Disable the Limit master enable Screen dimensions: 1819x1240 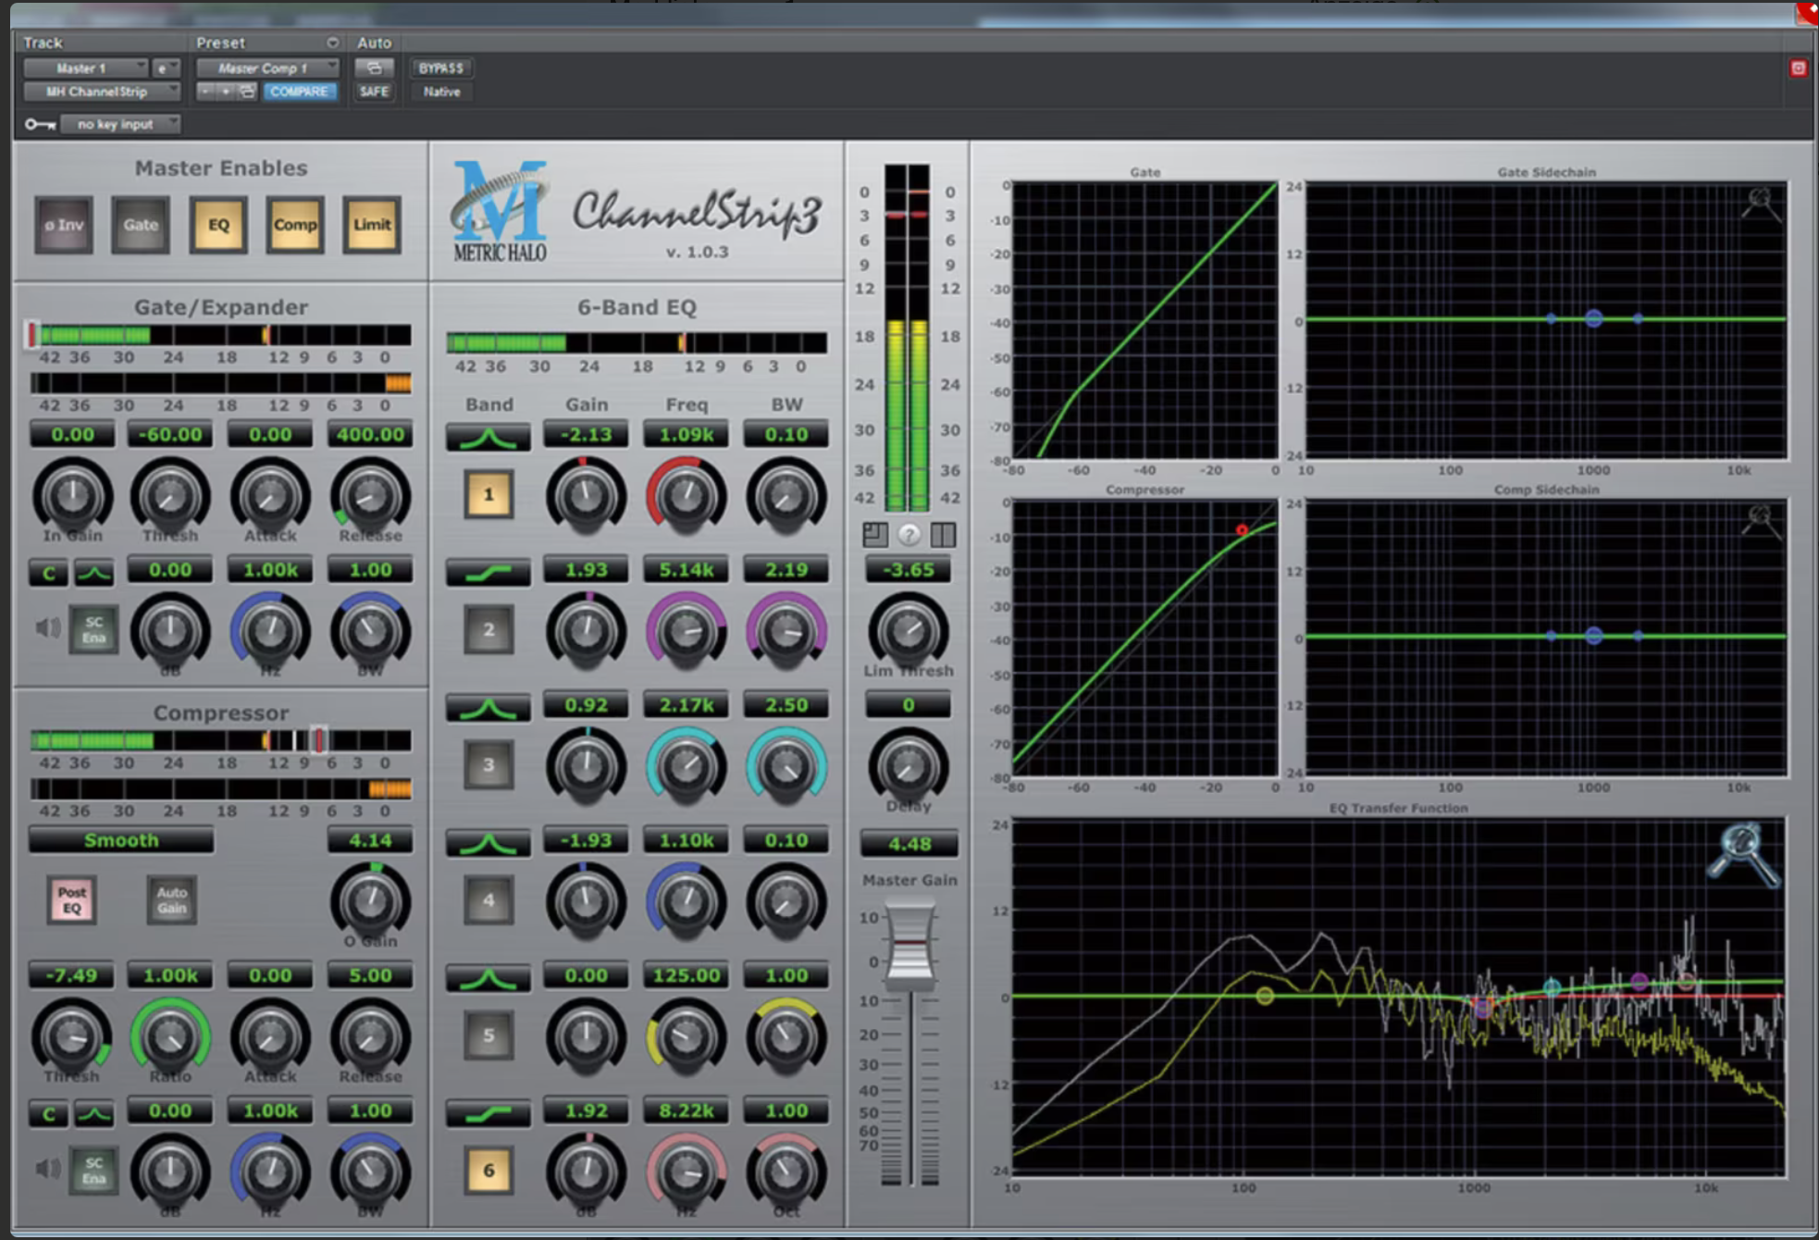(x=372, y=225)
